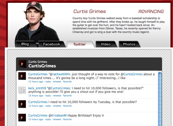Click the Twitter widget header avatar
173x126 pixels.
(22, 64)
